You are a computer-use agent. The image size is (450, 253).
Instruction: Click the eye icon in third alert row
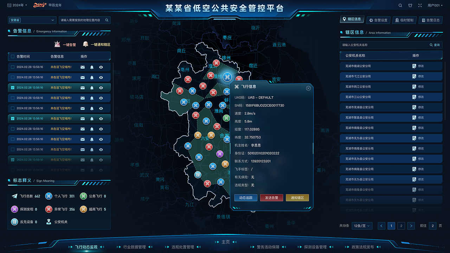pos(101,87)
